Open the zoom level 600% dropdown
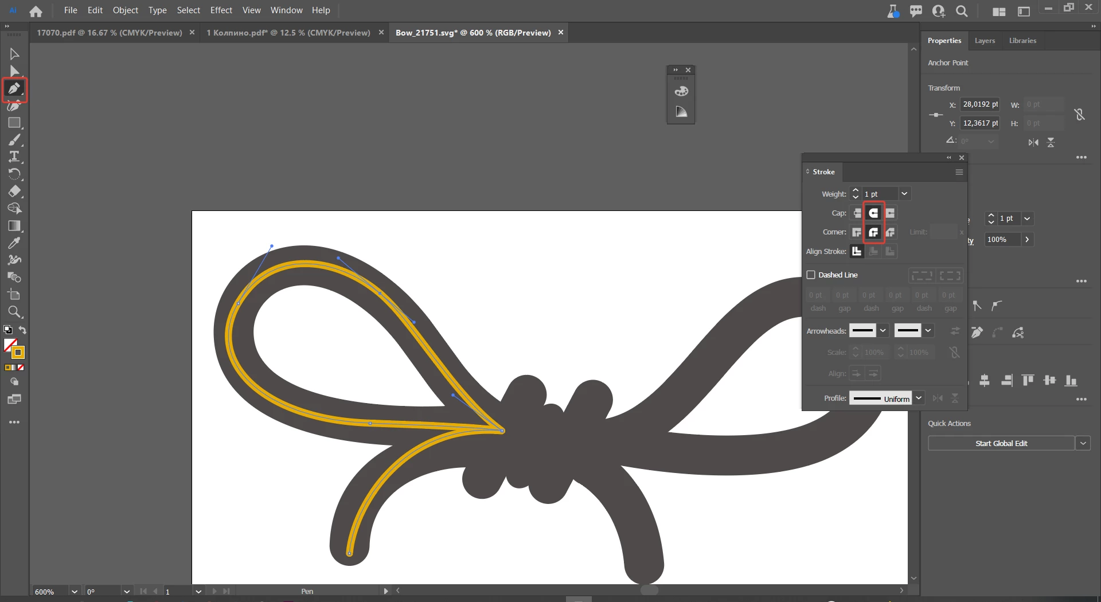 [74, 591]
